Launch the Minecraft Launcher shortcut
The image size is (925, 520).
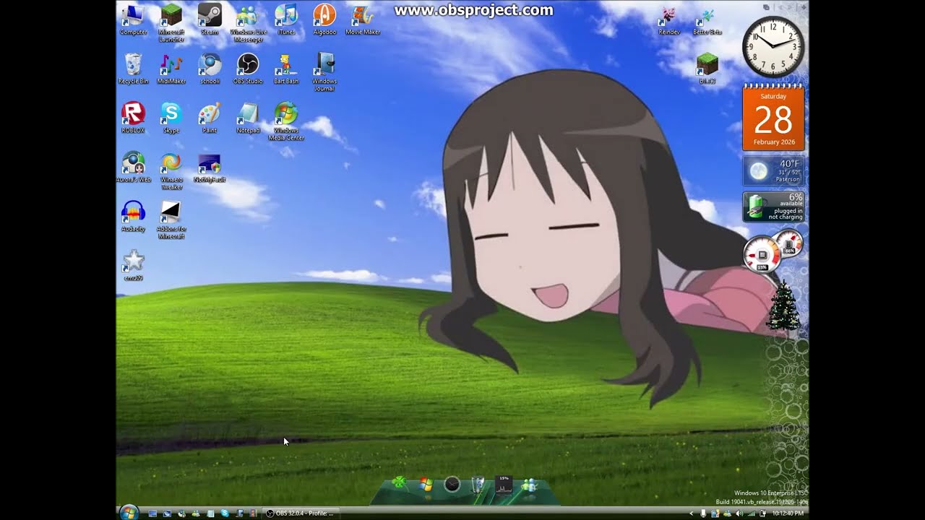[171, 22]
